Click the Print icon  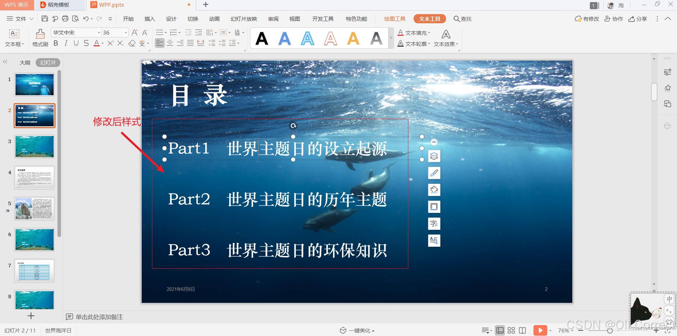(x=65, y=19)
